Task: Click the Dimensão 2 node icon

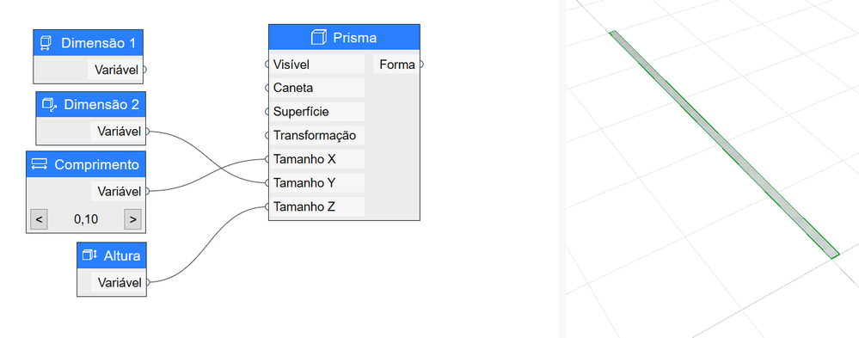Action: 49,104
